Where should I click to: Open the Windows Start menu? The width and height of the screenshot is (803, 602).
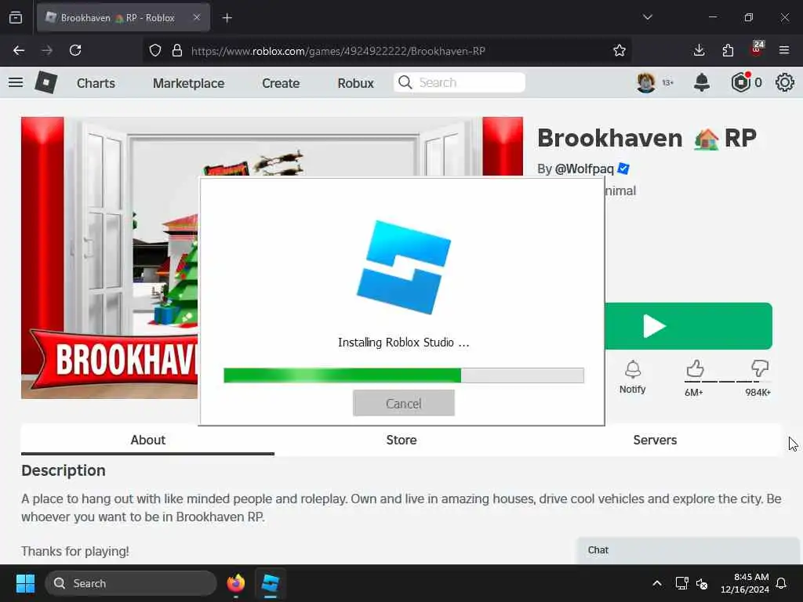[x=25, y=583]
